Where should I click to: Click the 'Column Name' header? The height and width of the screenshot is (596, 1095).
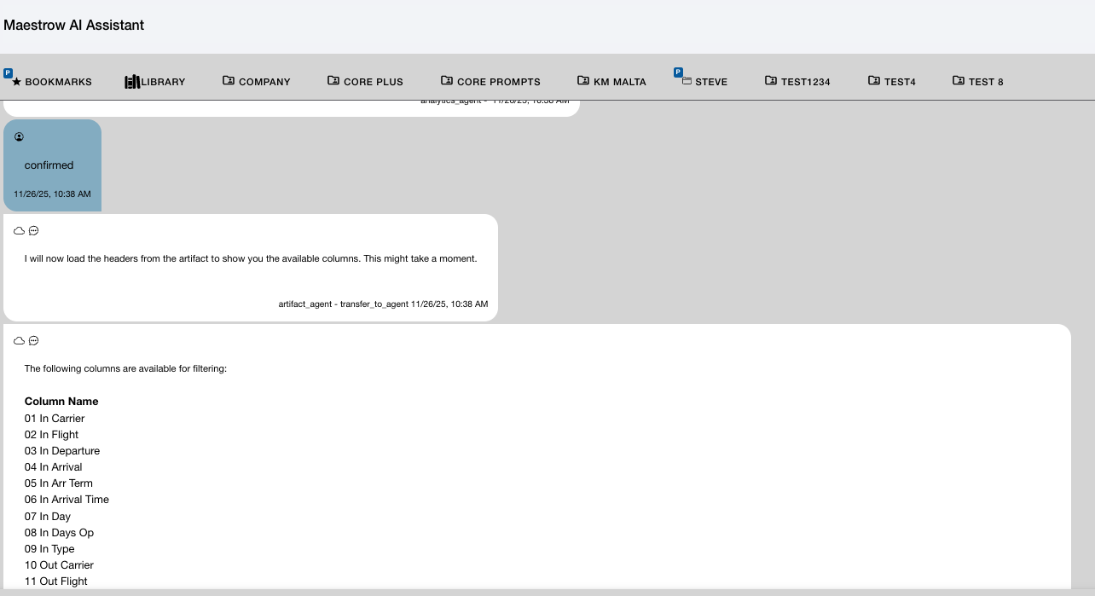(x=61, y=402)
